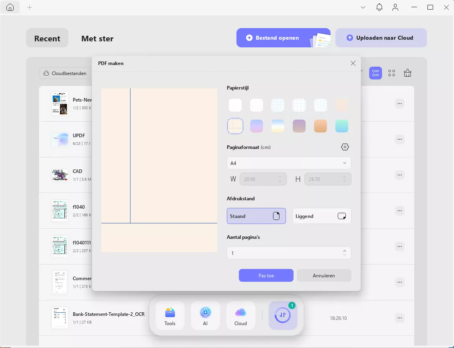Select the mauve gradient paper style
Screen dimensions: 454x348
(299, 126)
